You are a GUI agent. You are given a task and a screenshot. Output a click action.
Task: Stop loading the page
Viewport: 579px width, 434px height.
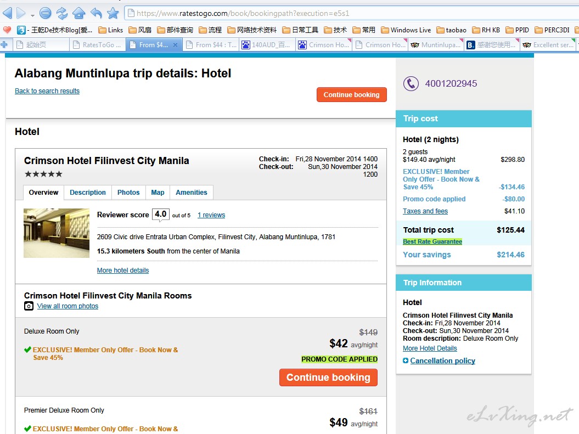point(45,14)
